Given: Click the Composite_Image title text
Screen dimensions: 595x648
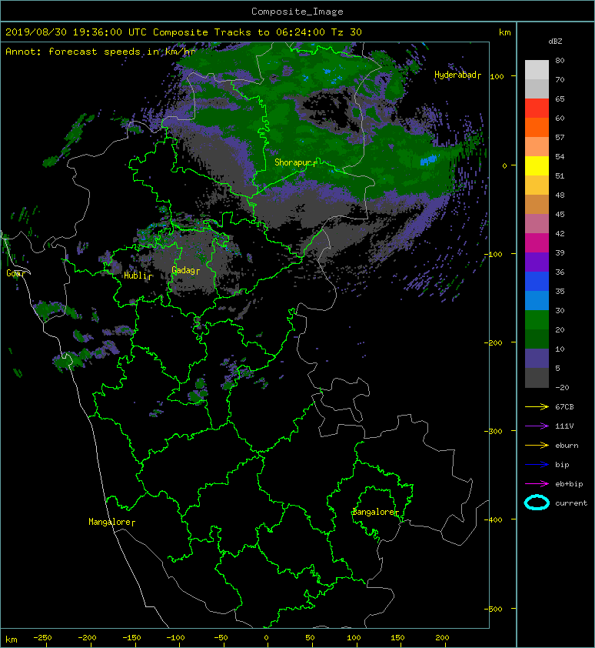Looking at the screenshot, I should (x=297, y=12).
